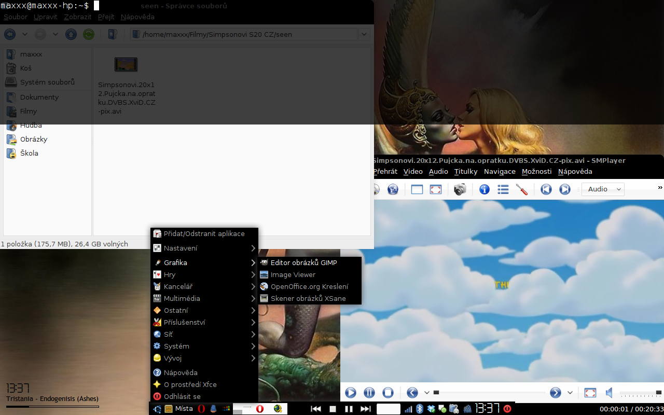
Task: Mute the SMPlayer audio speaker icon
Action: (610, 393)
